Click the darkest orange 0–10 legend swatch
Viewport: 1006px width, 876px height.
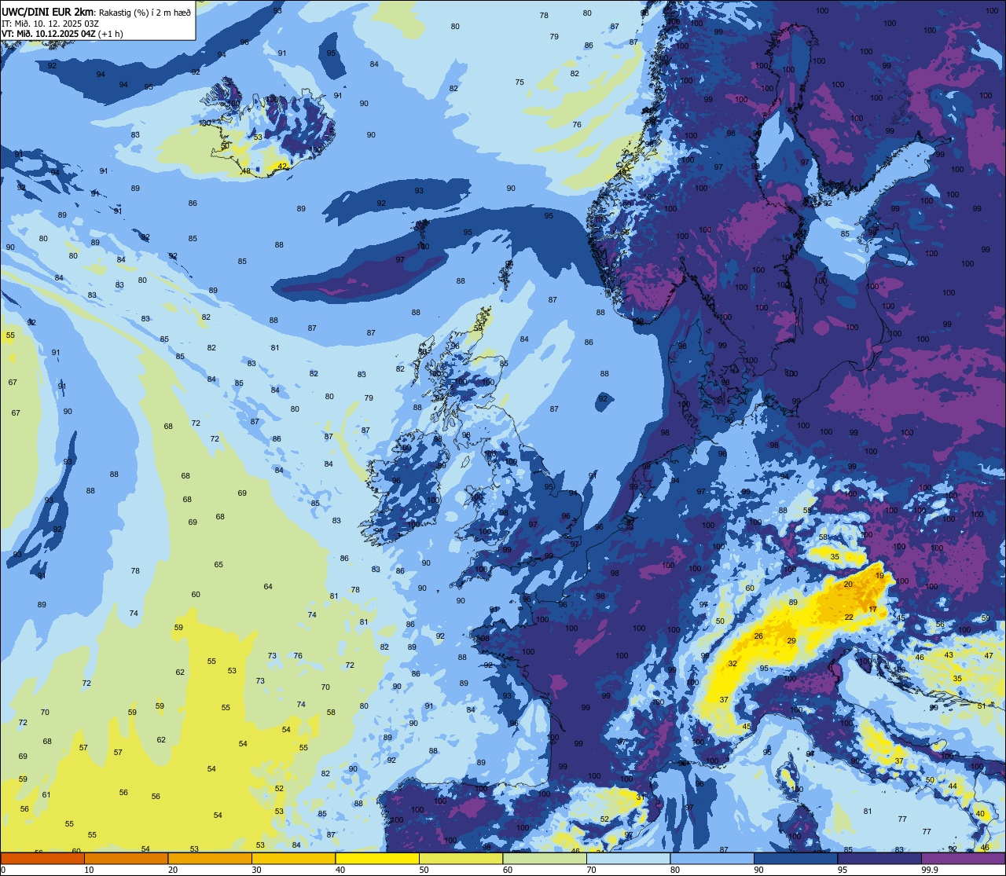click(x=42, y=858)
